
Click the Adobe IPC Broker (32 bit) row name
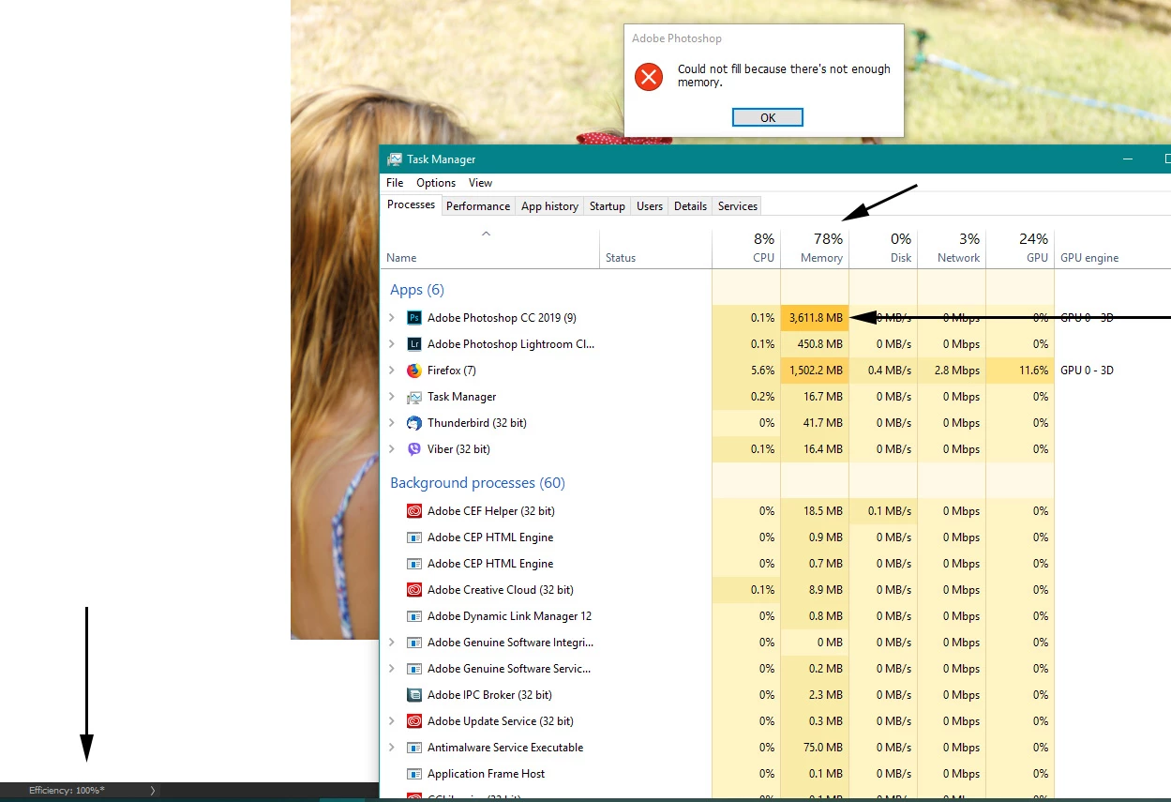[x=489, y=695]
